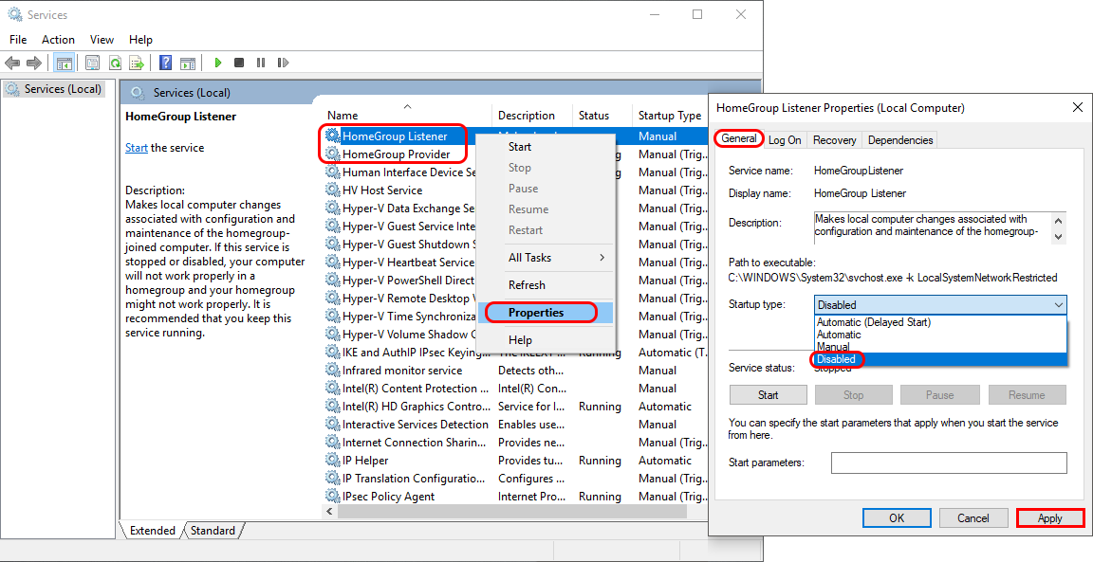The image size is (1093, 562).
Task: Select the IKE and AuthIP IPsec Keying row
Action: point(516,353)
